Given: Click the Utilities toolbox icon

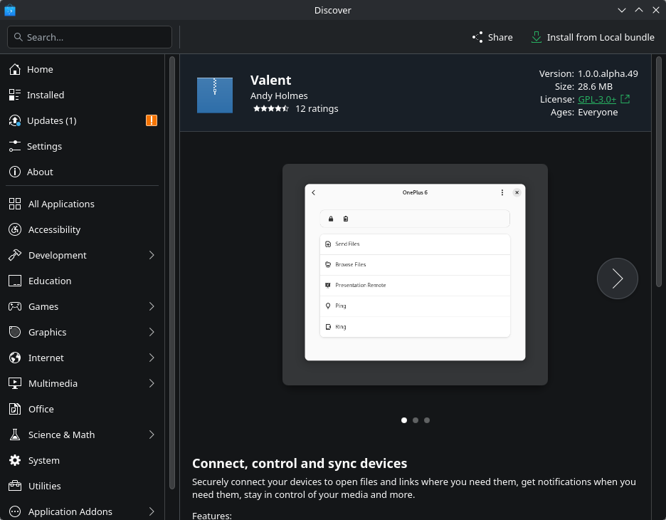Looking at the screenshot, I should pyautogui.click(x=15, y=486).
